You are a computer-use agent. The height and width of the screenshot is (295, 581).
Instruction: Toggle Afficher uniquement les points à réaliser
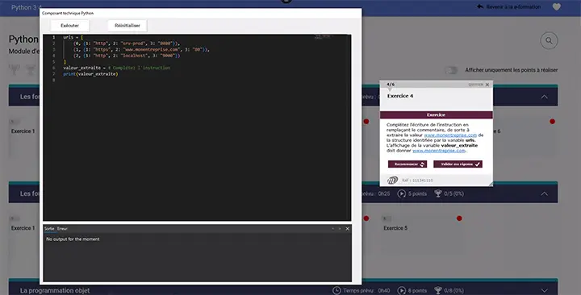pos(451,70)
